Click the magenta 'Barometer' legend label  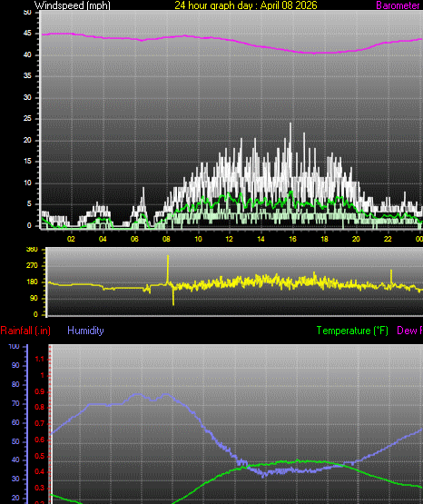click(x=398, y=5)
